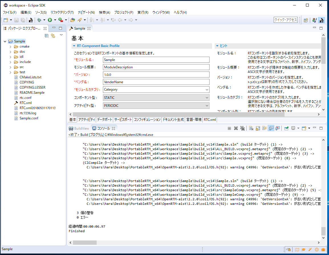
Task: Click the Module name input field
Action: click(x=156, y=60)
